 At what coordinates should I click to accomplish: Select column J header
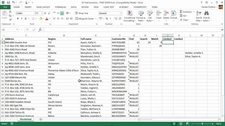pyautogui.click(x=168, y=35)
